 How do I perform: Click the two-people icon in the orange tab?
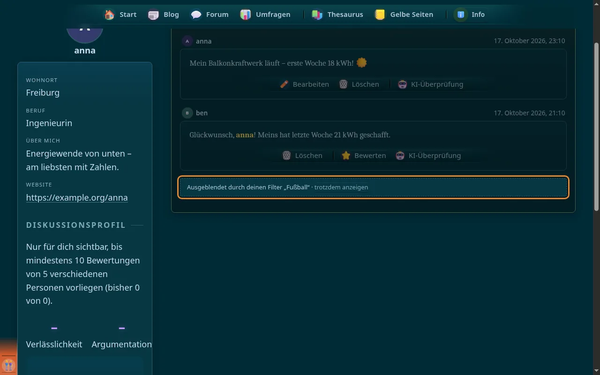click(8, 365)
